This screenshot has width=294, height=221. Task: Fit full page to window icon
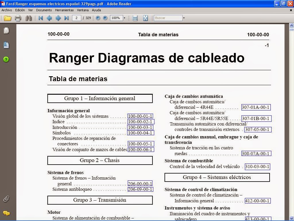(145, 18)
